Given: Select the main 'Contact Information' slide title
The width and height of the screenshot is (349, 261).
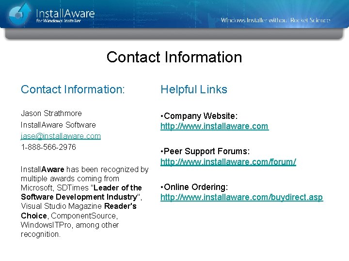Looking at the screenshot, I should [x=174, y=57].
